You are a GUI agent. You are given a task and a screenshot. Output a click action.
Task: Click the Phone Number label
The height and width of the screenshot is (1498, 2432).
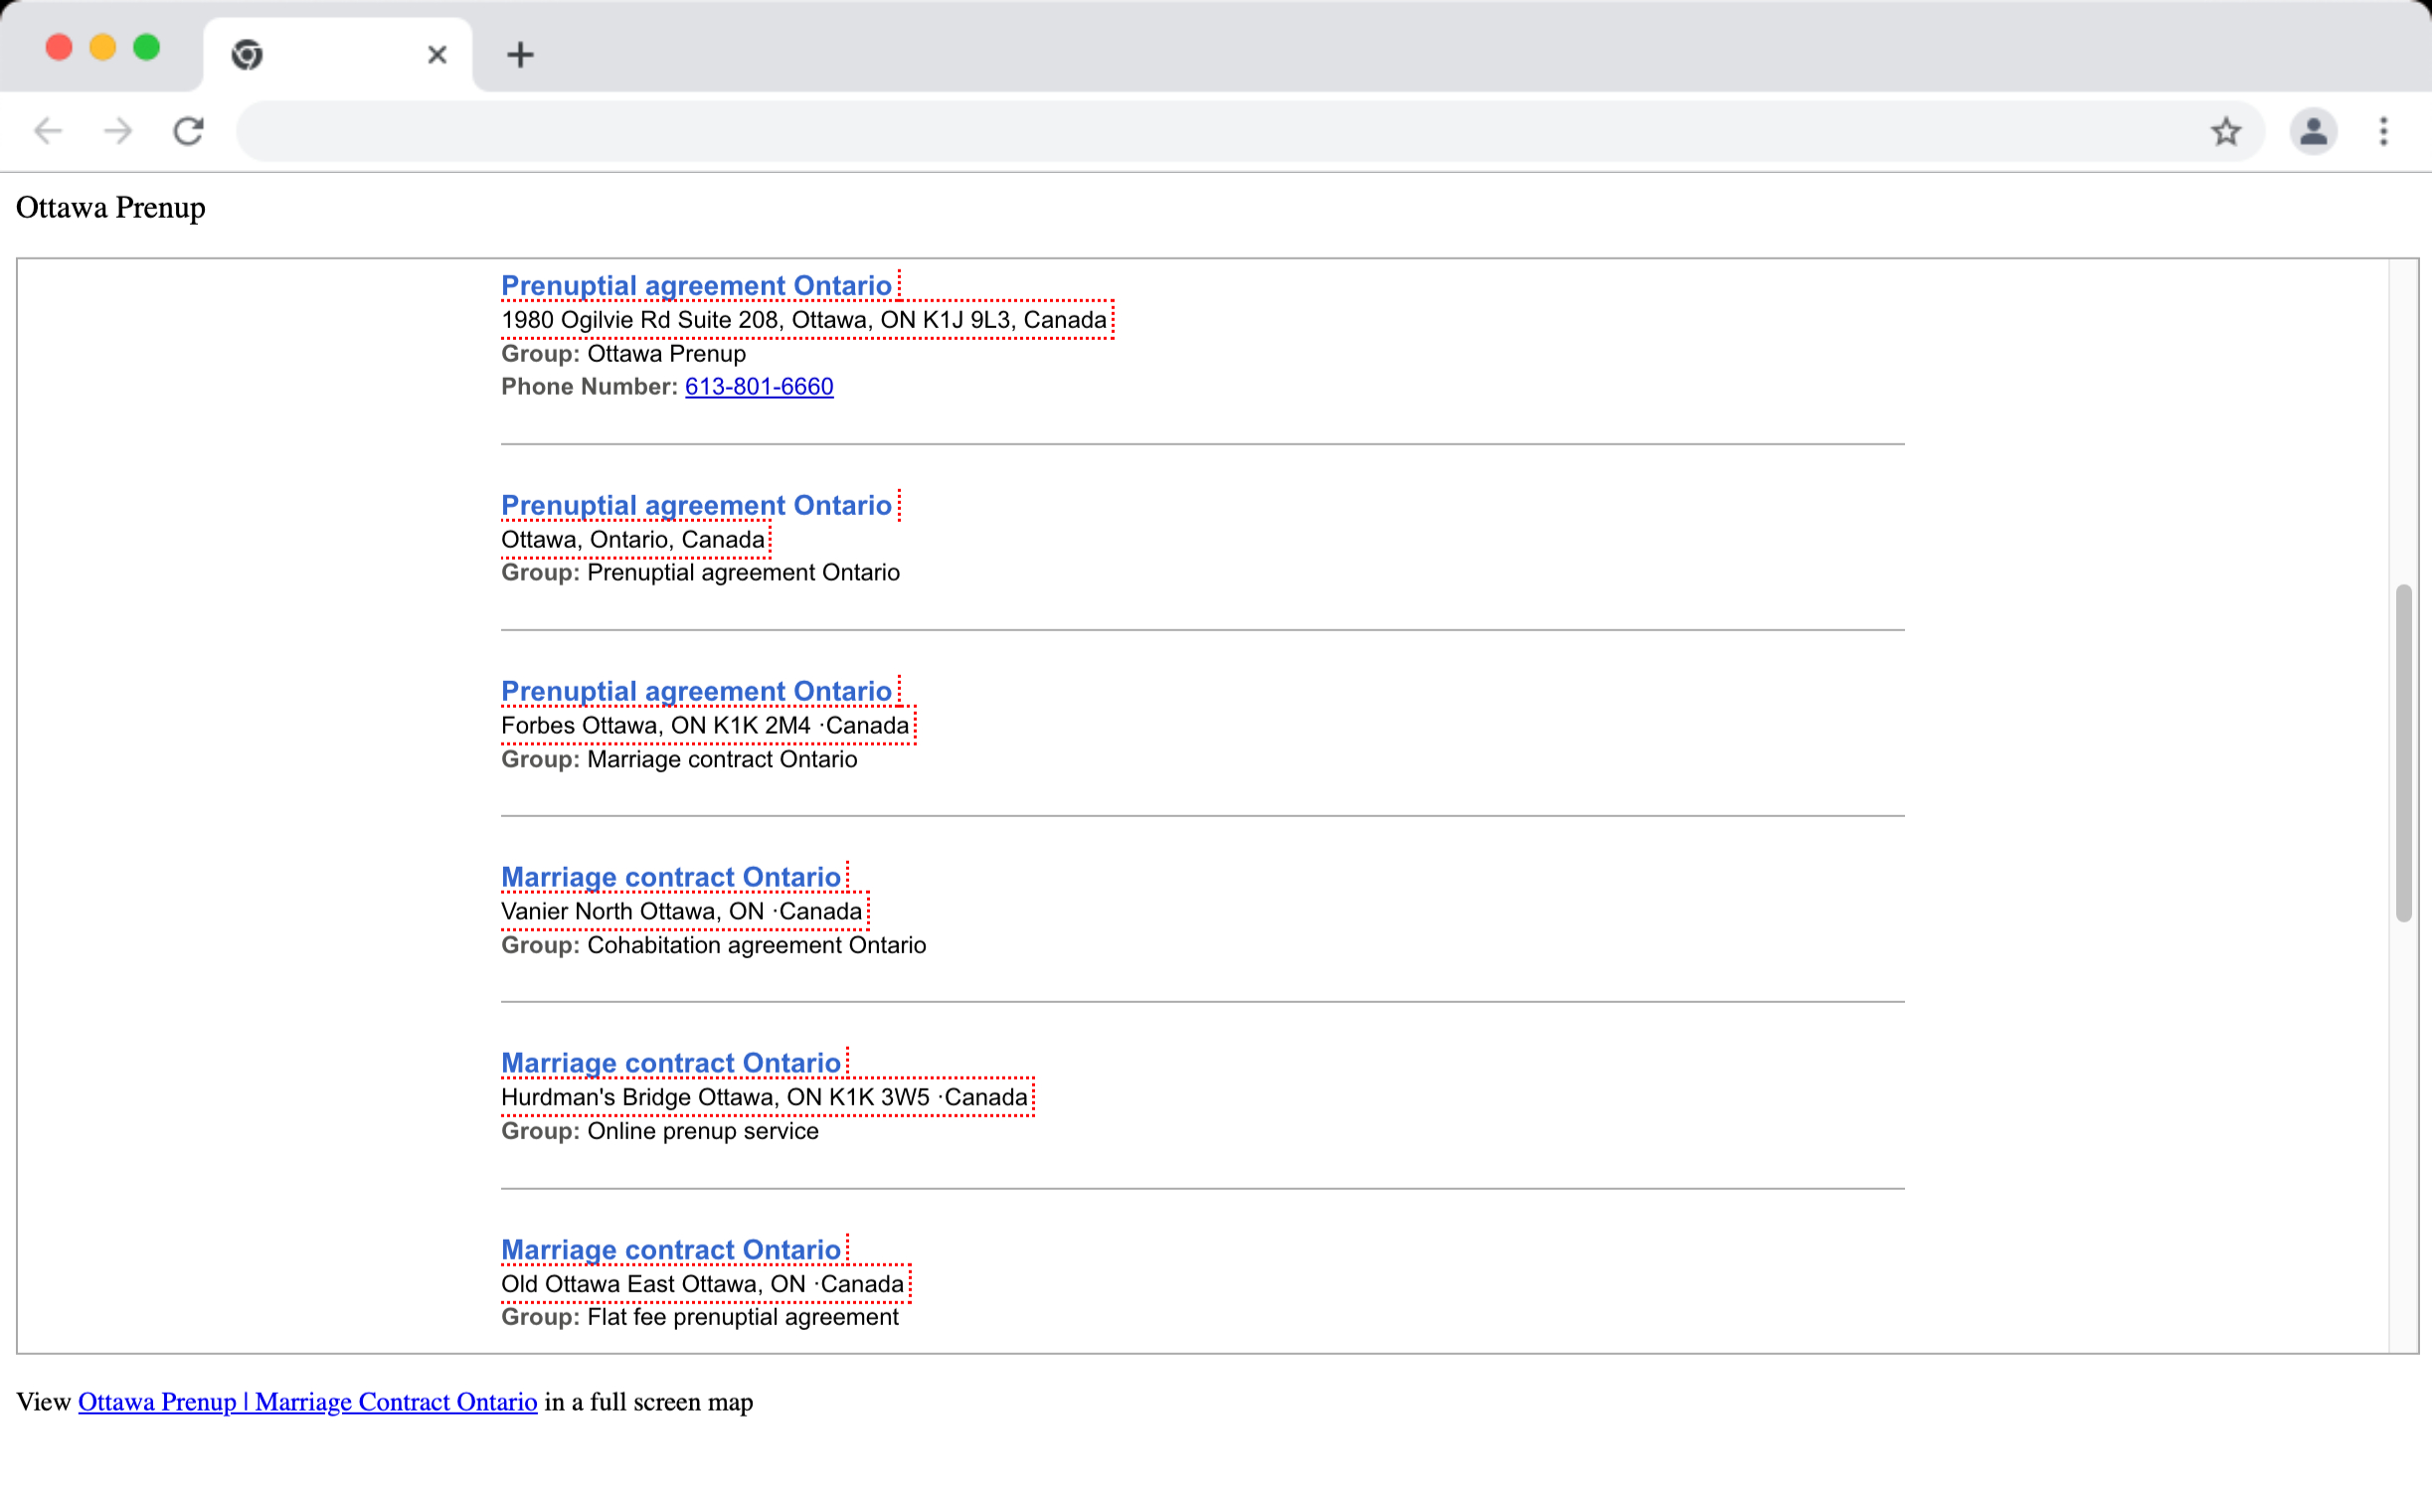coord(589,387)
